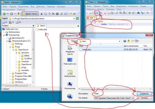Collapse the domains folder node
This screenshot has height=109, width=155.
coord(16,53)
